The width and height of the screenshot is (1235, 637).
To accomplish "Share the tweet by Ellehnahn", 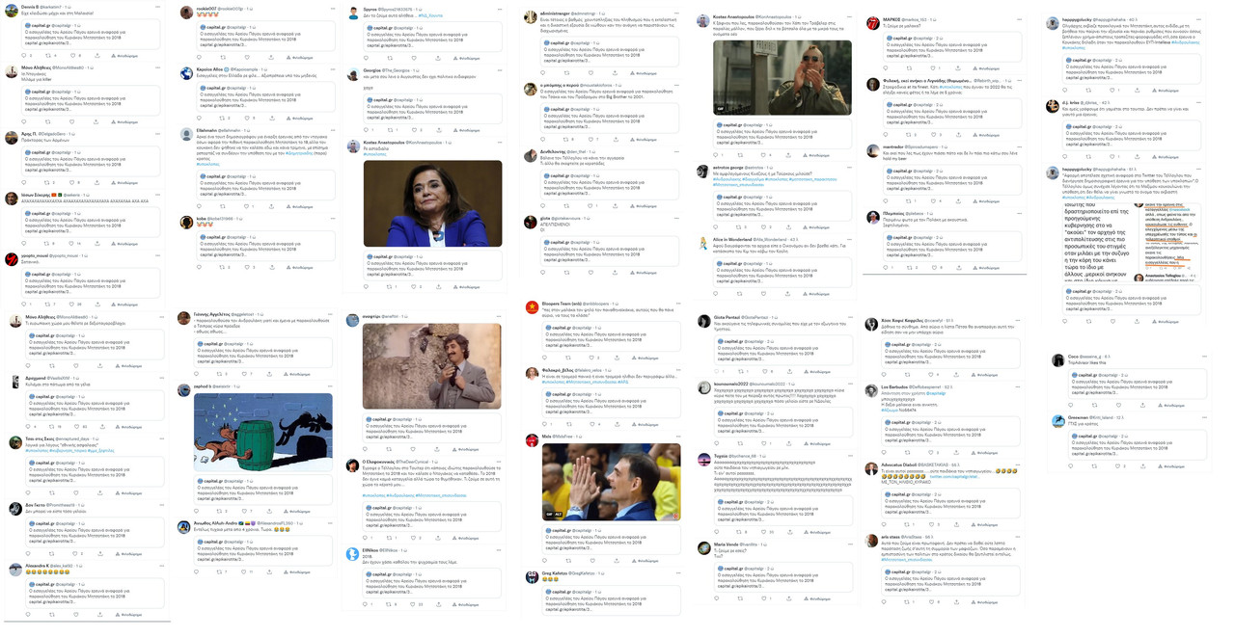I will (272, 206).
